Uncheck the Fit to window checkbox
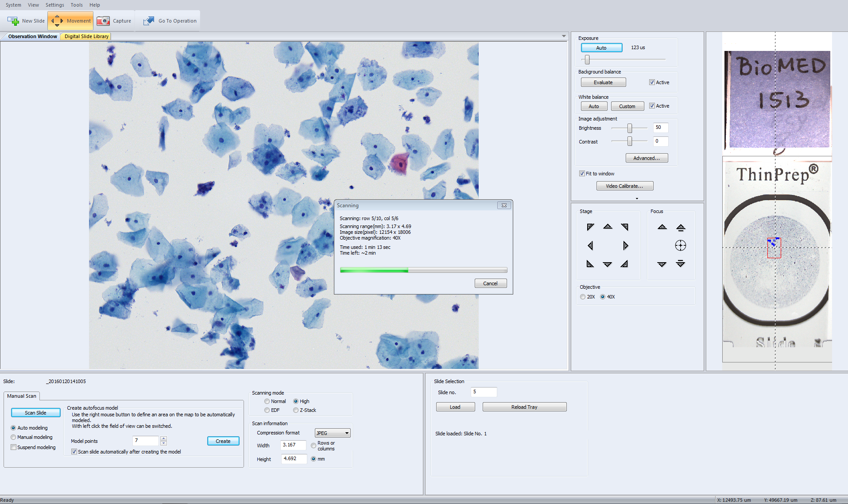Viewport: 848px width, 504px height. (582, 174)
